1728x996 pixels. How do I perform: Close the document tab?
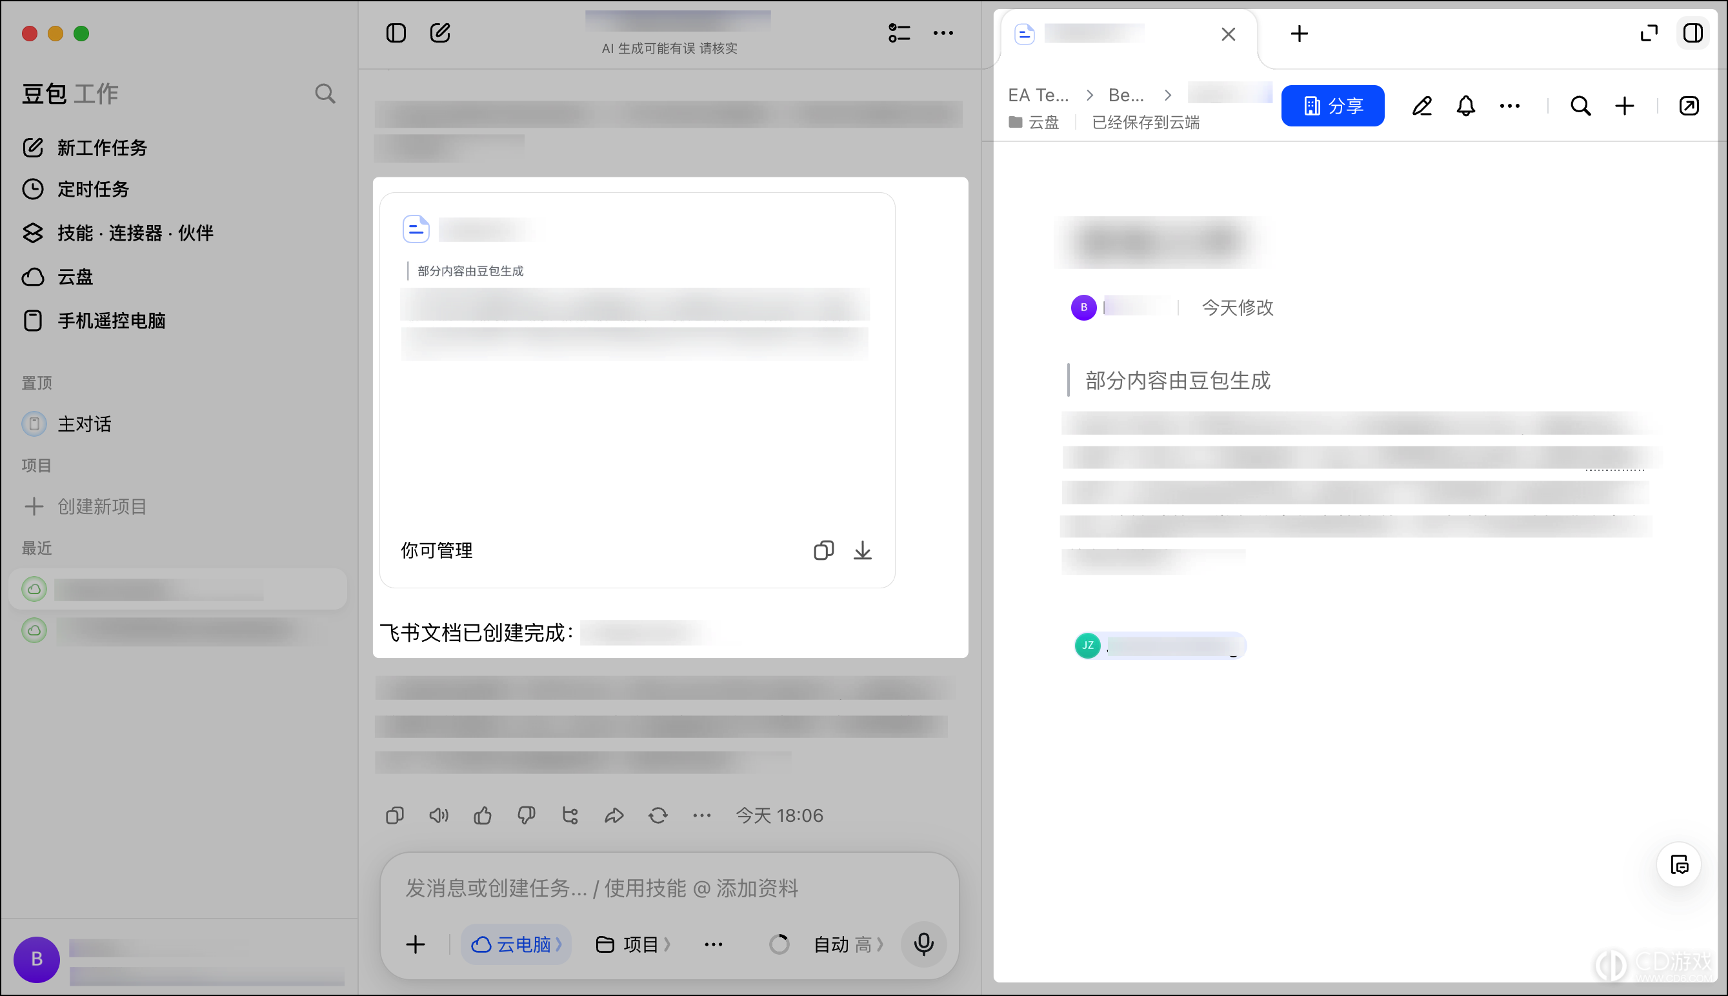1228,34
